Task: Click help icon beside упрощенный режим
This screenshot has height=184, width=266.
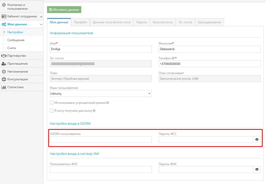Action: 108,103
